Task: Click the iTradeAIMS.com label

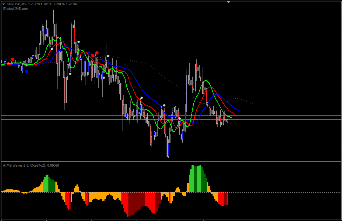Action: tap(15, 9)
